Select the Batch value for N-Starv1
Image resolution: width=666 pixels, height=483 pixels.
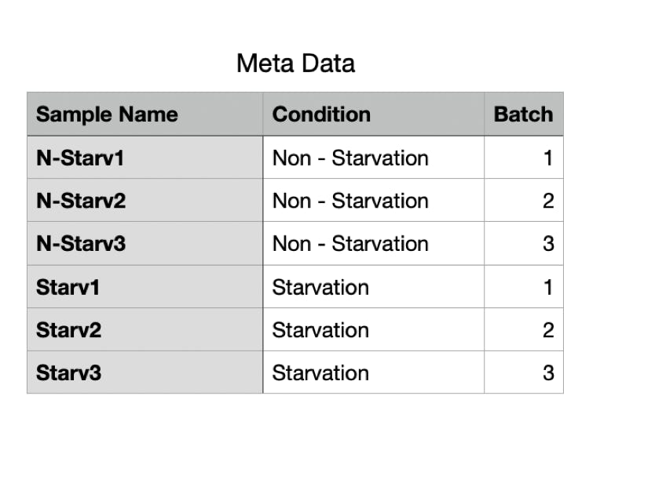(523, 158)
